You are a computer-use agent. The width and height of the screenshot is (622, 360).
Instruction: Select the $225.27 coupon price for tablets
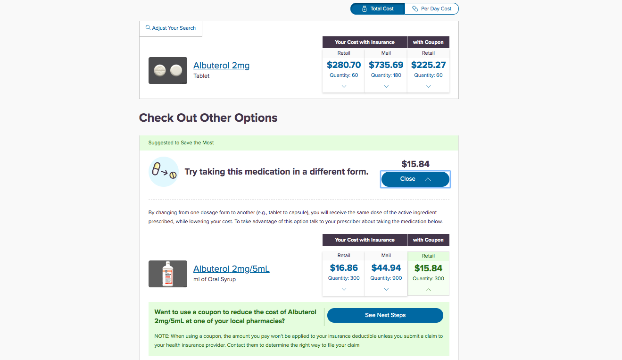coord(428,65)
